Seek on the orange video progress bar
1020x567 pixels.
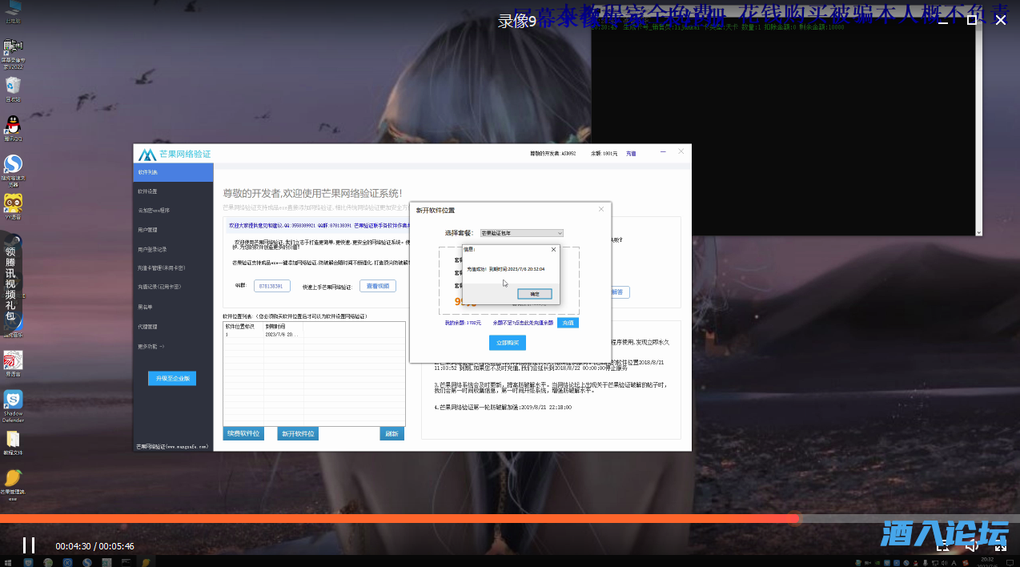pos(400,519)
